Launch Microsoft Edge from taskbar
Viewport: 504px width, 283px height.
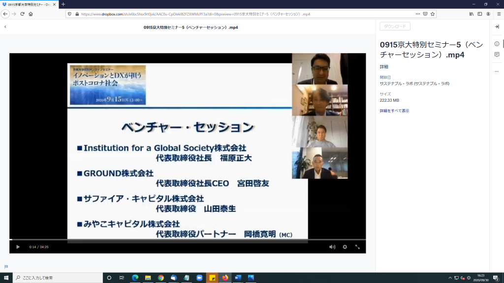coord(135,278)
